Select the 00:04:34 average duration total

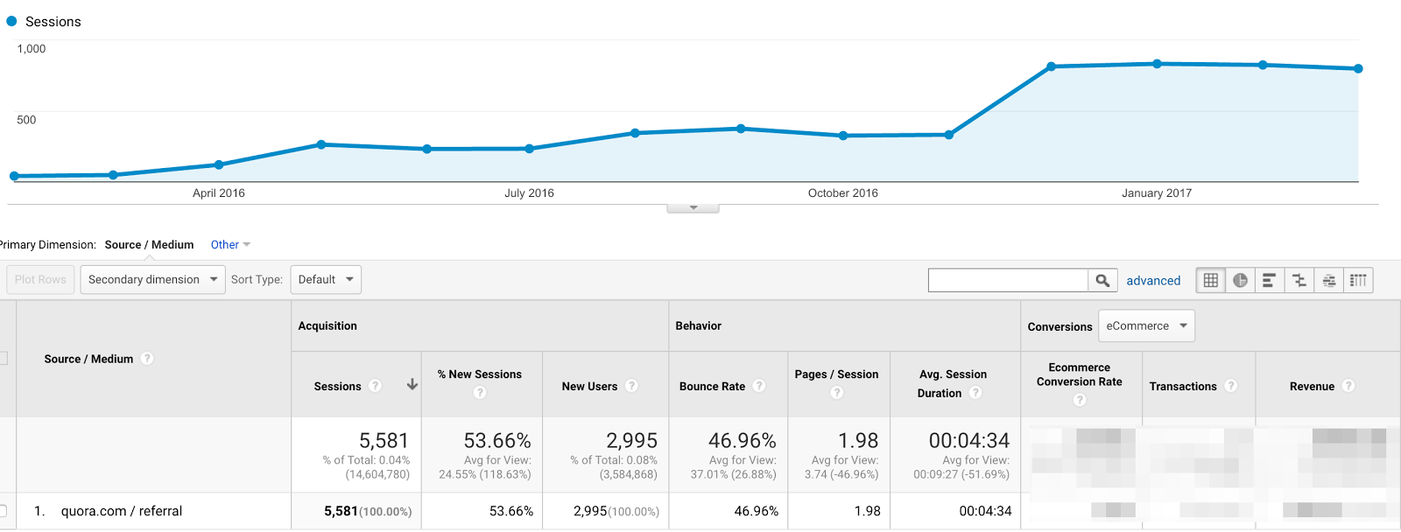click(x=969, y=440)
